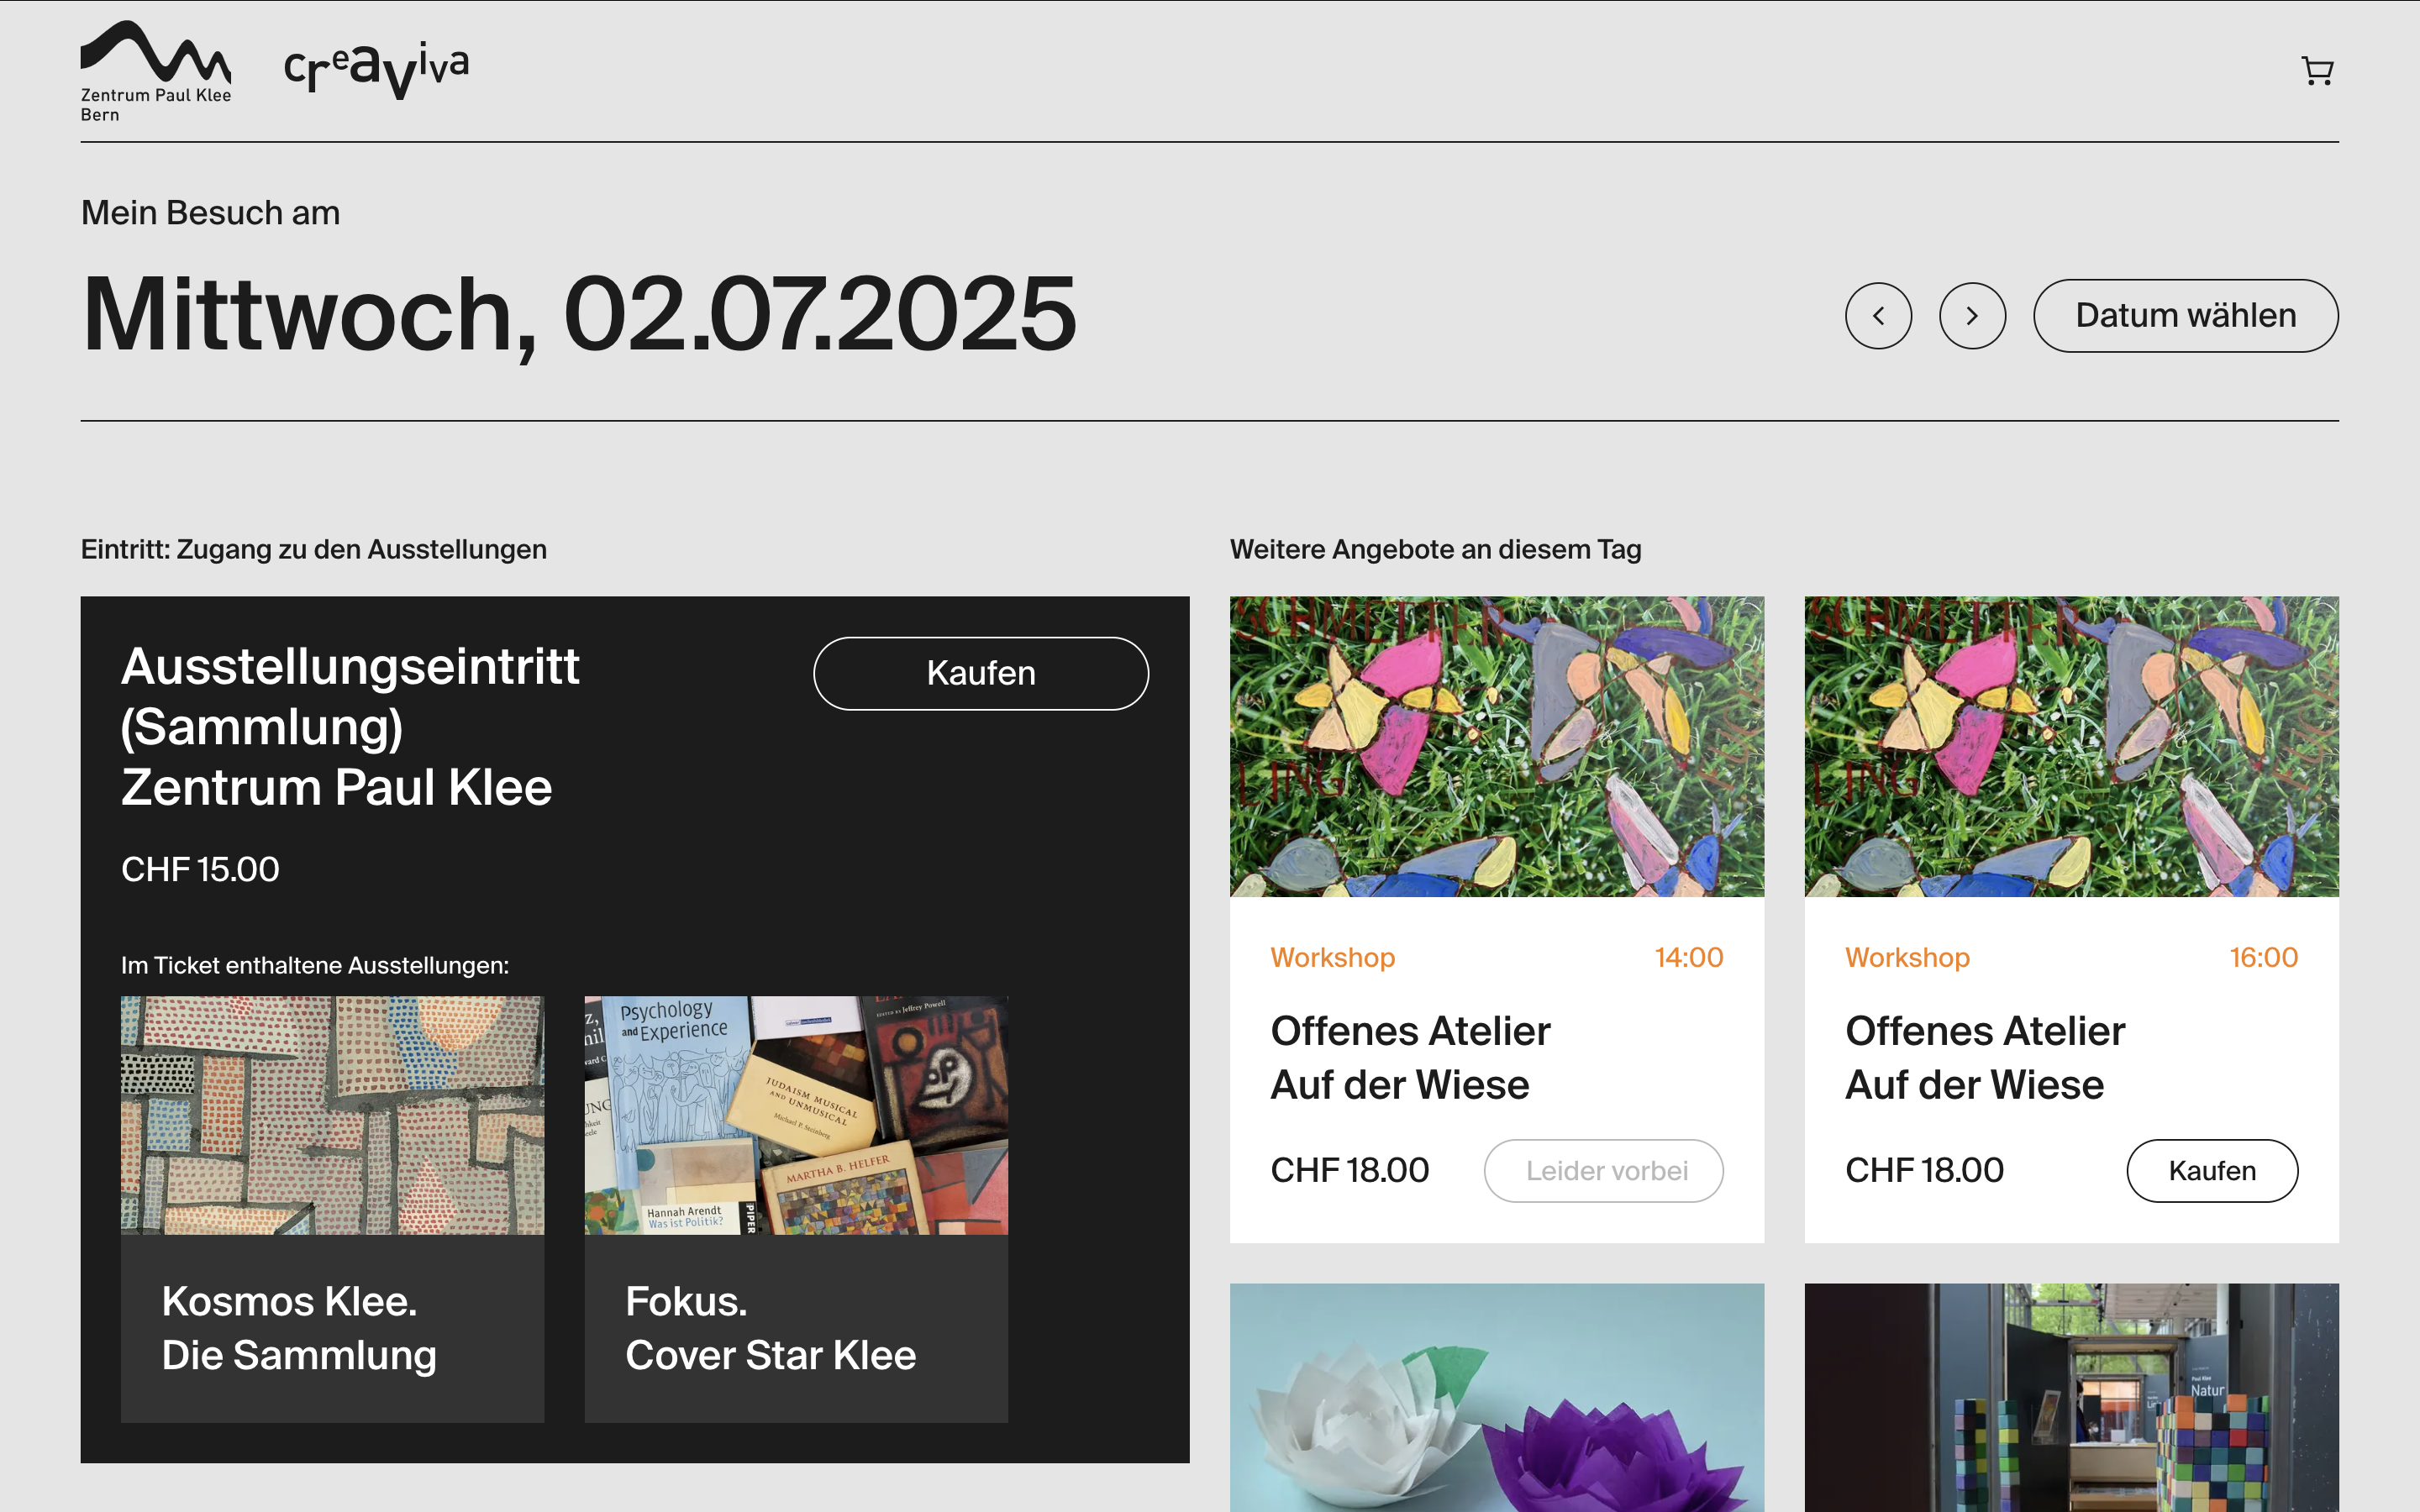This screenshot has height=1512, width=2420.
Task: Click the Creaviva logo
Action: pos(376,70)
